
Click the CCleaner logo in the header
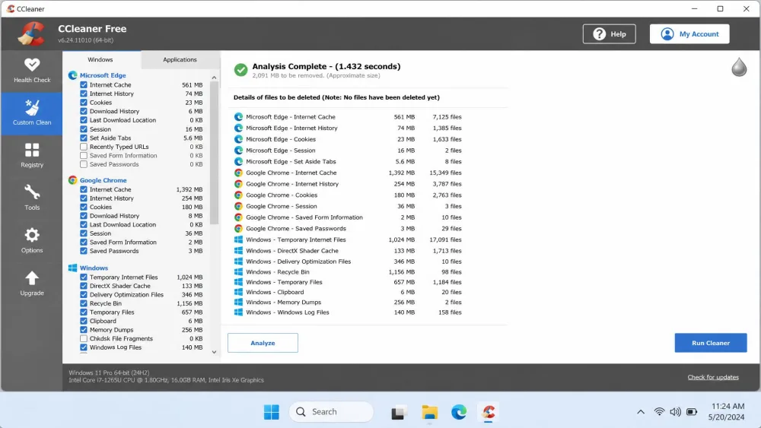[x=31, y=34]
